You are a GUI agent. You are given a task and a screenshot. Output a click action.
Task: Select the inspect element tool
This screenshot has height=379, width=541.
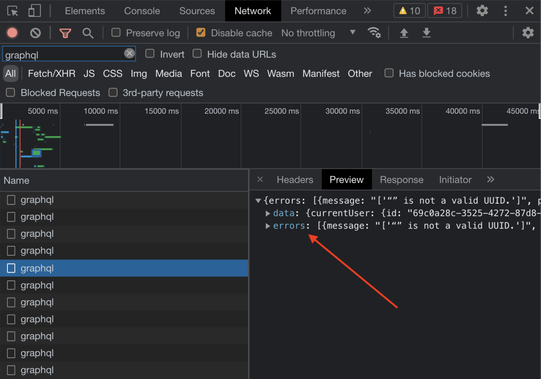[12, 11]
